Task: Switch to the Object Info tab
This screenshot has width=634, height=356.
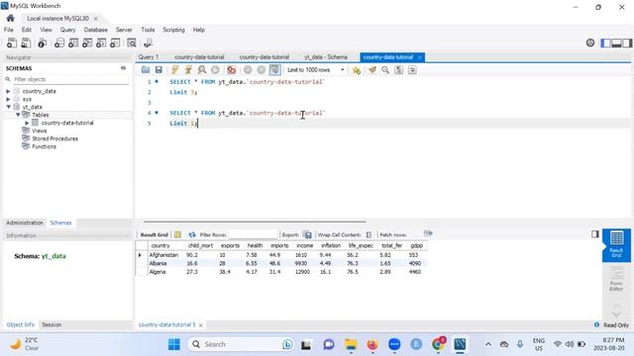Action: pos(20,324)
